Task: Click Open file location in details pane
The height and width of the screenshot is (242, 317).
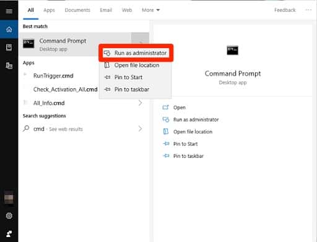Action: (x=193, y=131)
